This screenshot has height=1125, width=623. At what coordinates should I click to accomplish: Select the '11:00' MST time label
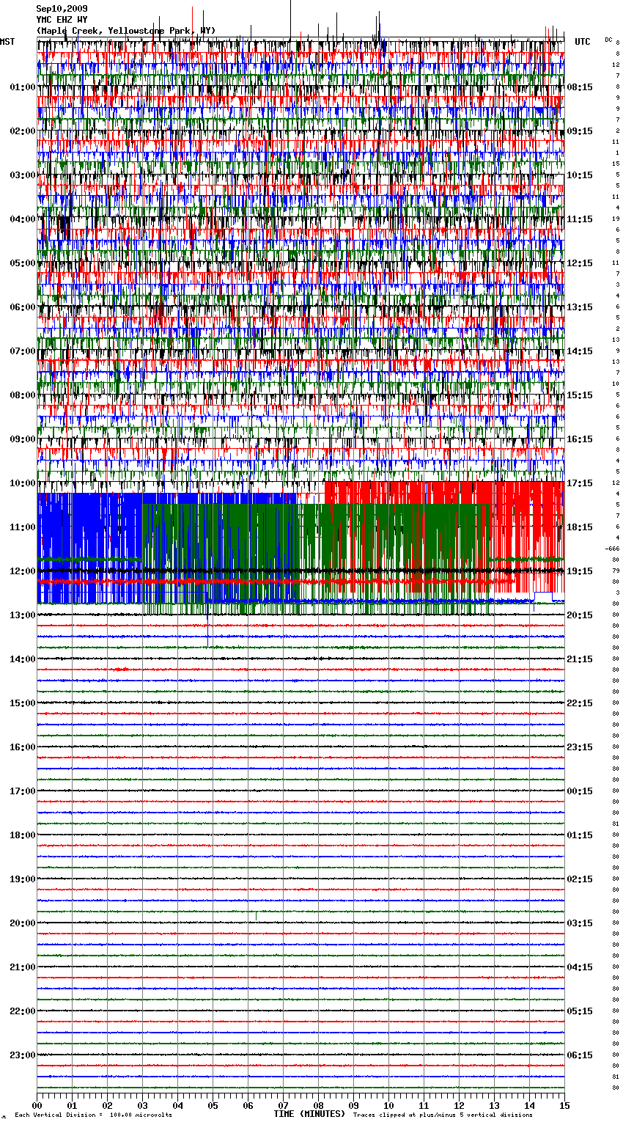(23, 527)
